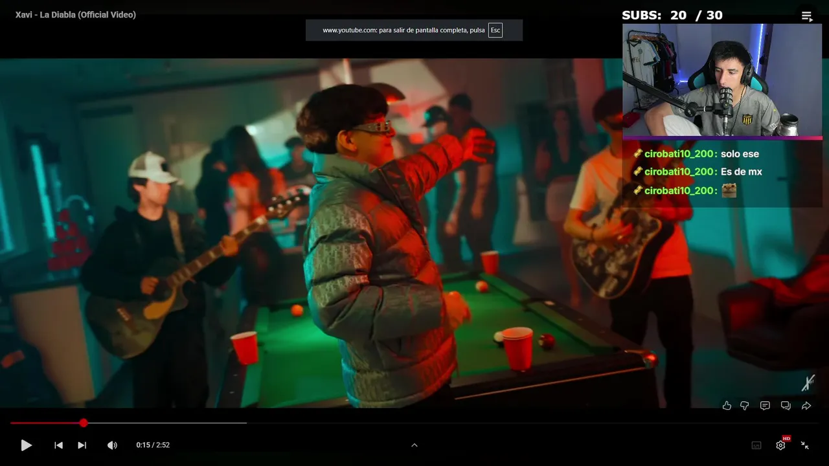The width and height of the screenshot is (829, 466).
Task: Toggle subtitles/closed captions
Action: [756, 445]
